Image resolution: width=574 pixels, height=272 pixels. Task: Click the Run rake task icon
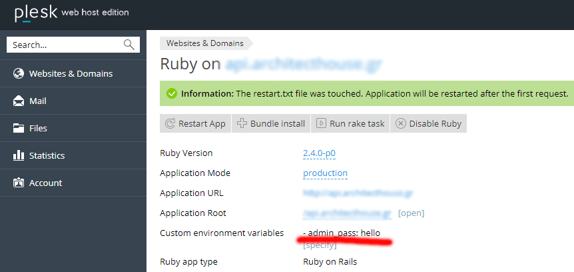pyautogui.click(x=322, y=123)
